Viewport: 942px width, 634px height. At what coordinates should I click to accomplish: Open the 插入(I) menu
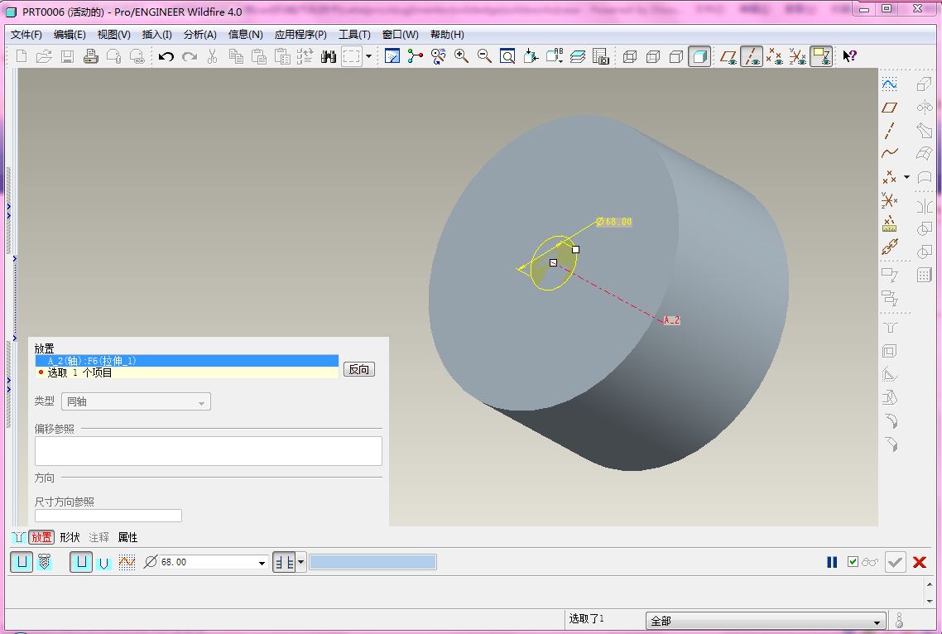pos(156,35)
